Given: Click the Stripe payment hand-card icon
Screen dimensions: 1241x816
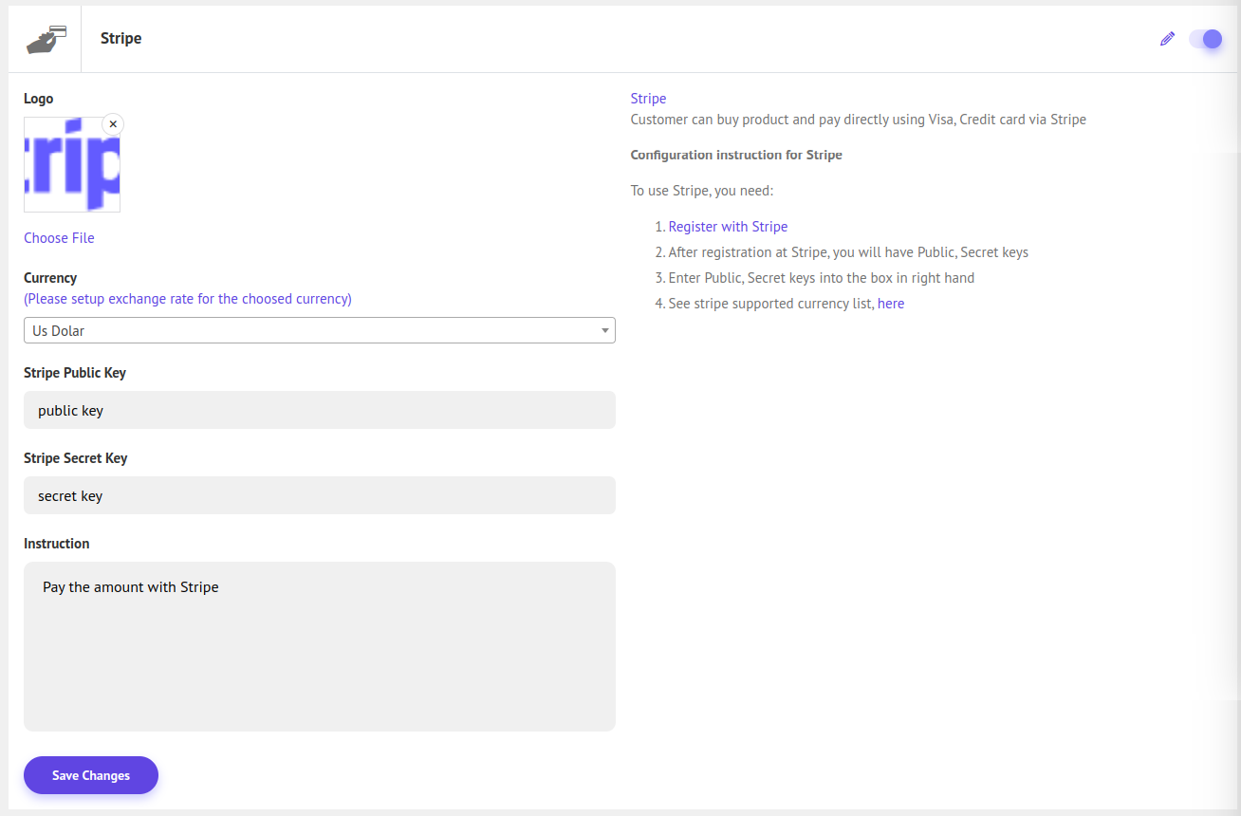Looking at the screenshot, I should tap(46, 39).
